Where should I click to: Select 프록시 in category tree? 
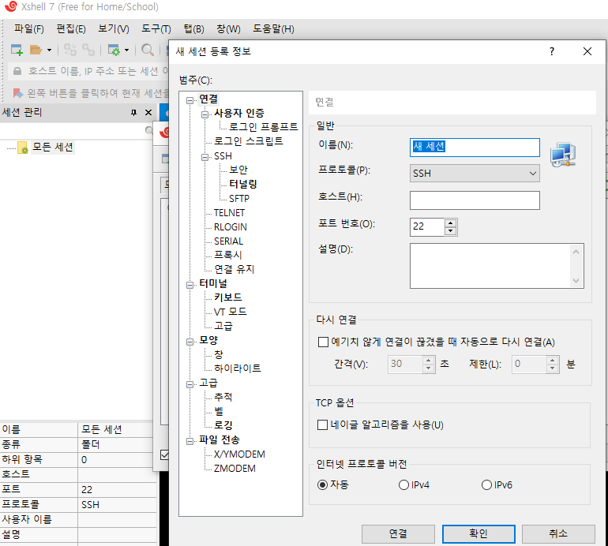[x=228, y=255]
